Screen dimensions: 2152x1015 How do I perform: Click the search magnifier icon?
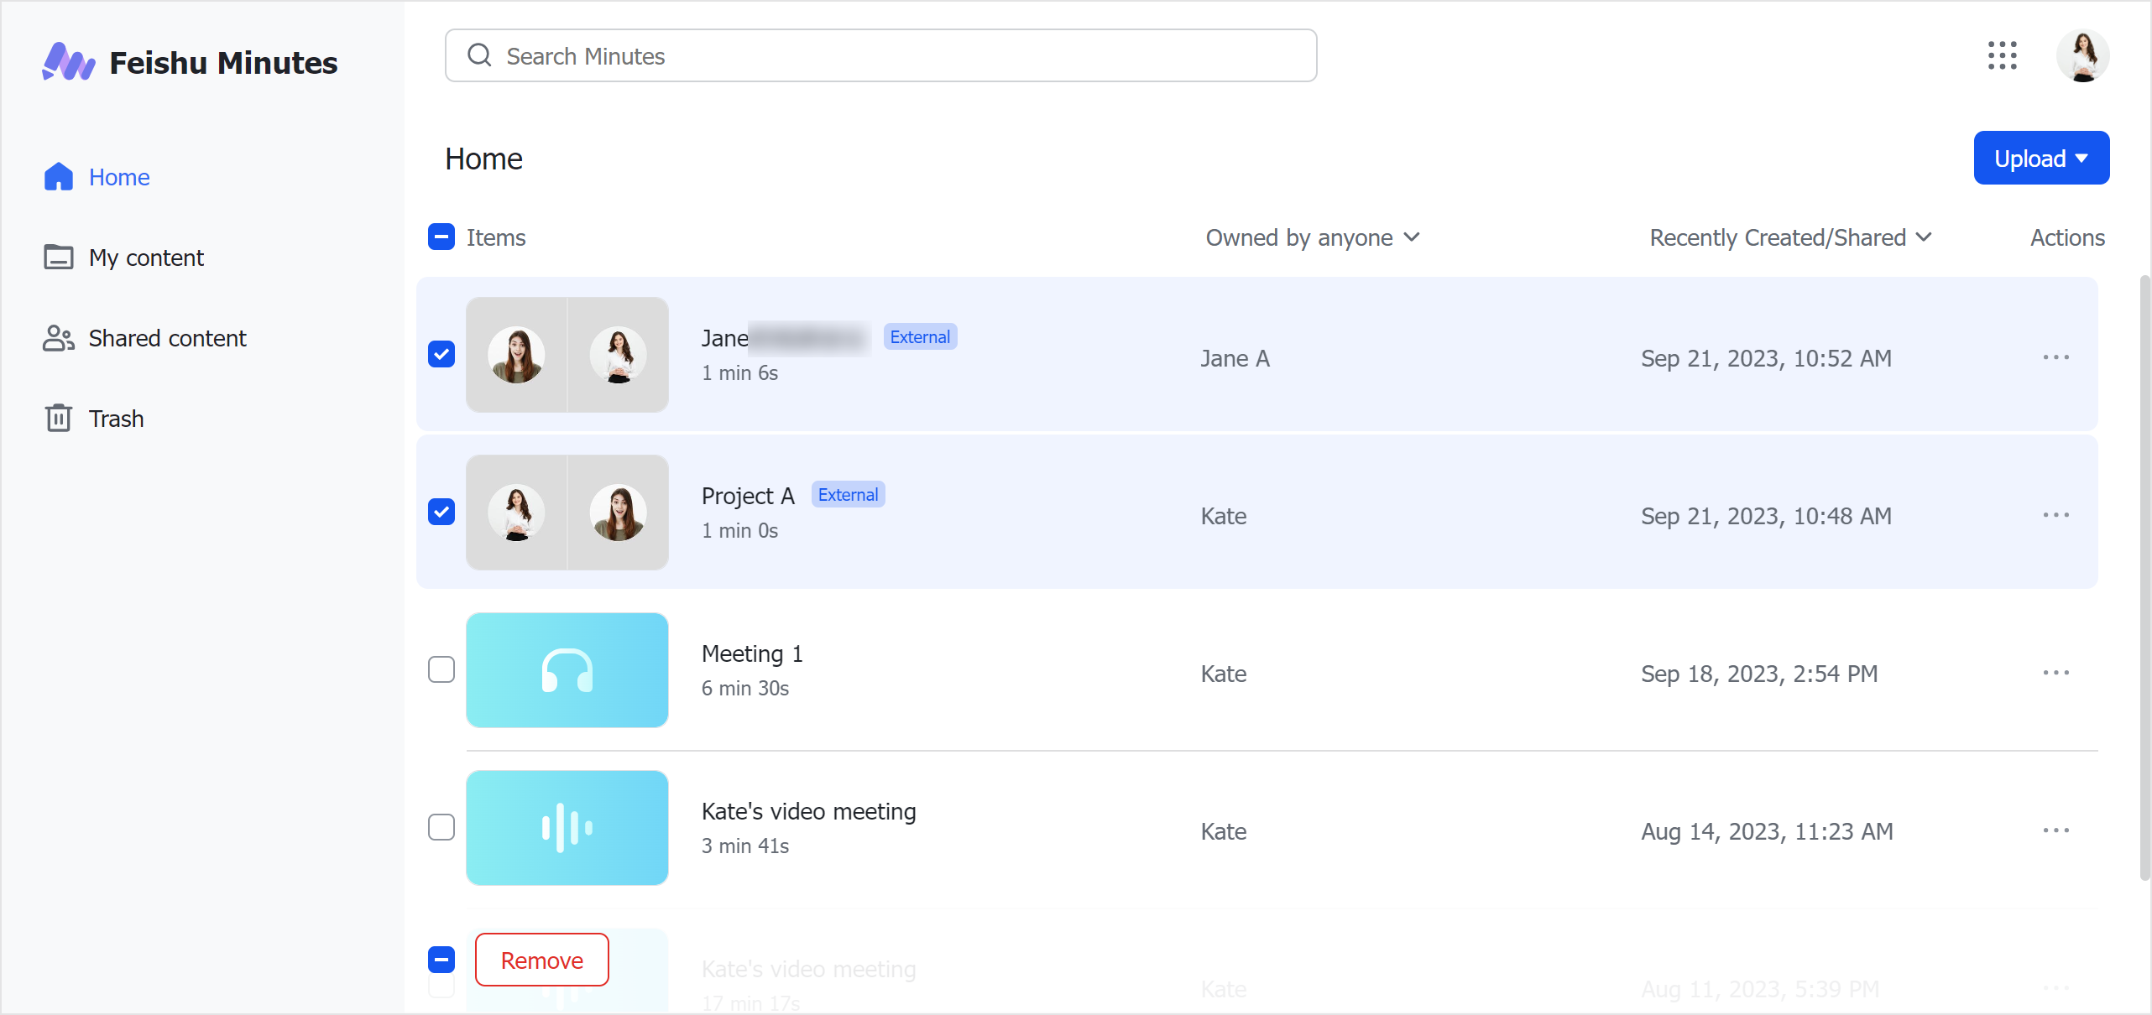(479, 55)
